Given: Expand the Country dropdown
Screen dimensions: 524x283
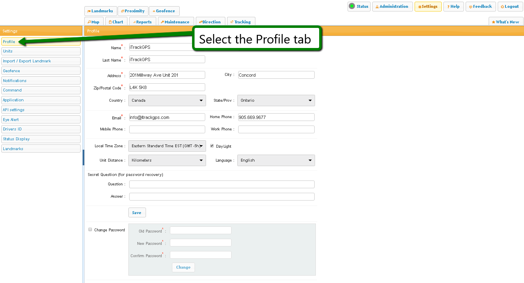Looking at the screenshot, I should [x=167, y=100].
